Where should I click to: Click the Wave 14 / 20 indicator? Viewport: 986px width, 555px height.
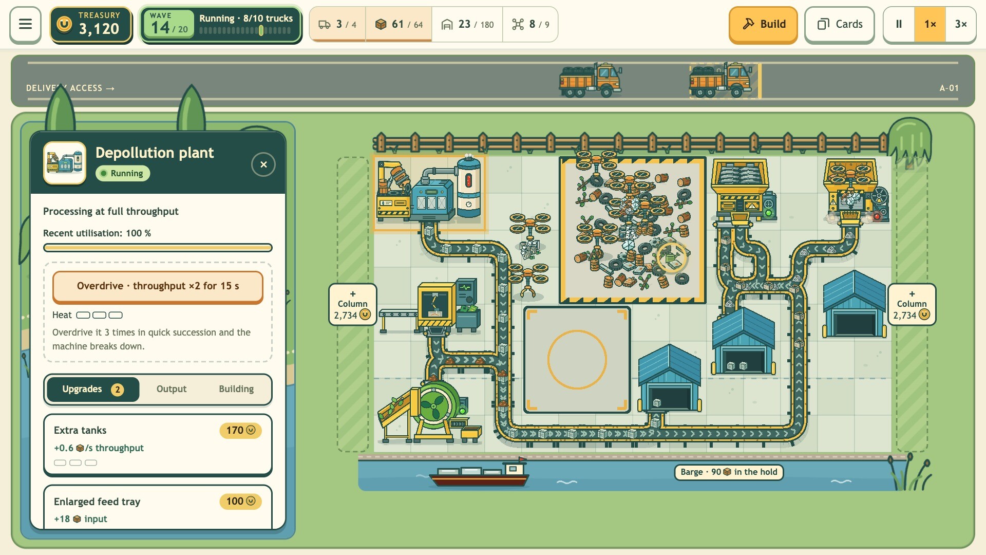pyautogui.click(x=168, y=24)
